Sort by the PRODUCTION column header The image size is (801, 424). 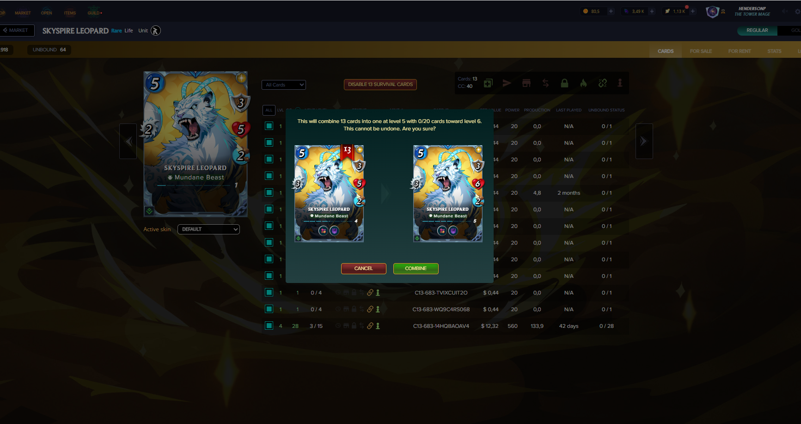(537, 110)
